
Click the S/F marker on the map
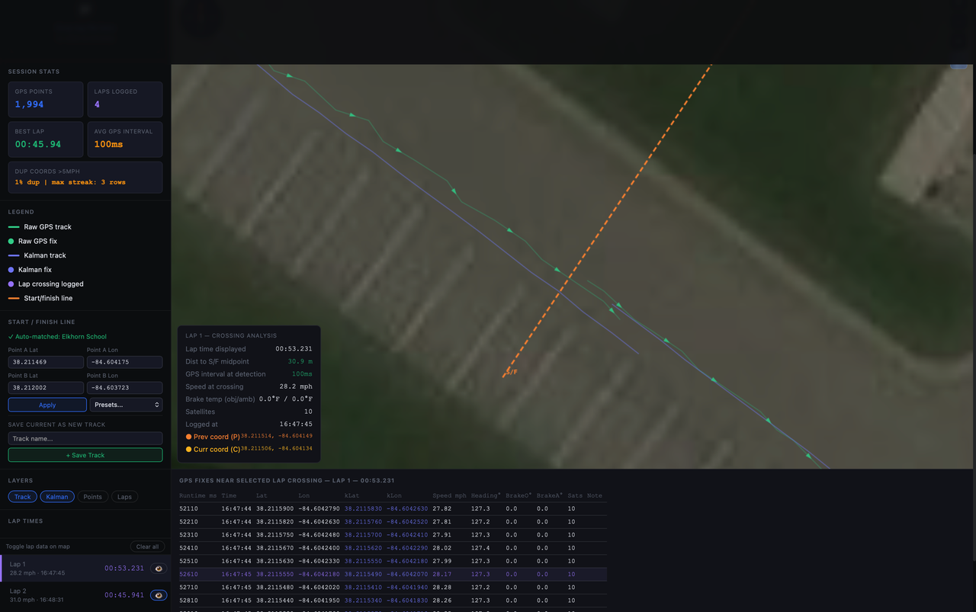[512, 372]
